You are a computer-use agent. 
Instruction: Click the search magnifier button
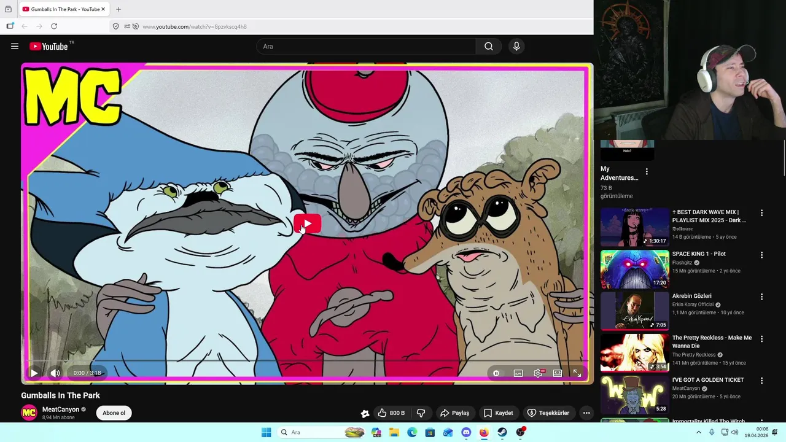point(489,46)
